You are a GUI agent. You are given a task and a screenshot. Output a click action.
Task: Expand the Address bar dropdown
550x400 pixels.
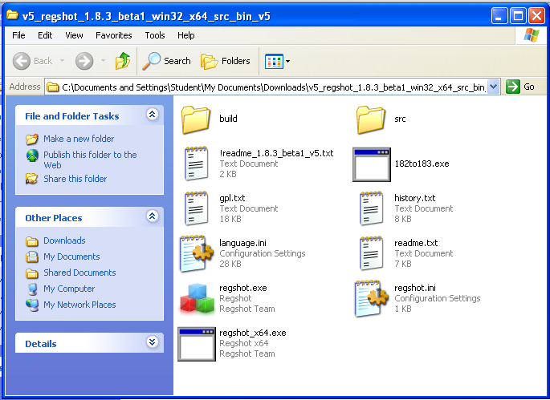[x=493, y=87]
